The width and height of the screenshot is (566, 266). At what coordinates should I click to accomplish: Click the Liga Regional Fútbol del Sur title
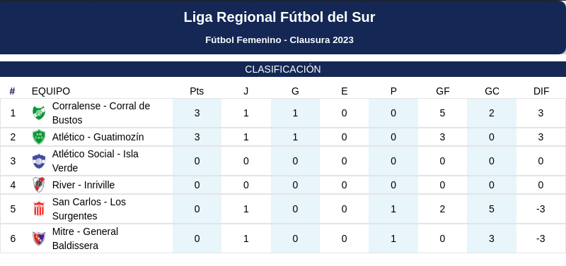click(x=279, y=17)
